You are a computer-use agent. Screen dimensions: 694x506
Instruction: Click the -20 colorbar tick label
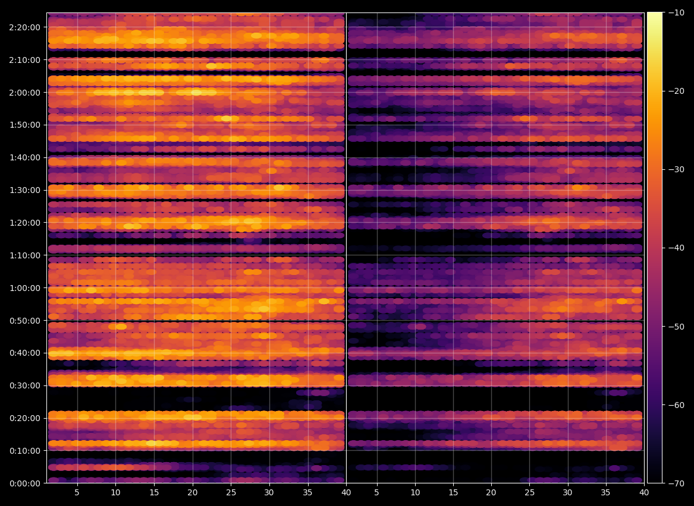(676, 91)
